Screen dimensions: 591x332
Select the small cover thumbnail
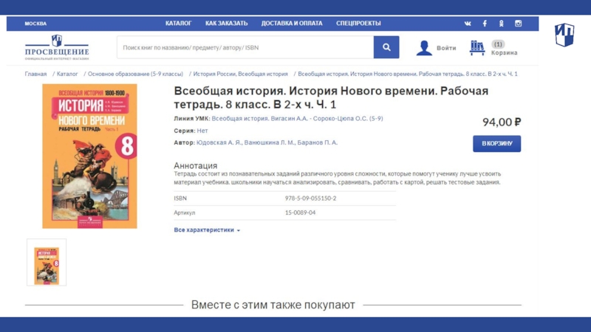[47, 263]
